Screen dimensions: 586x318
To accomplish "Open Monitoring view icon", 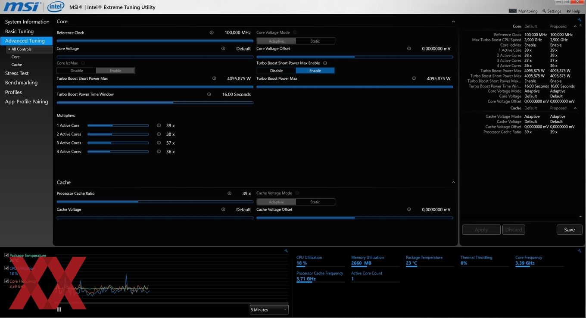I will [x=512, y=11].
